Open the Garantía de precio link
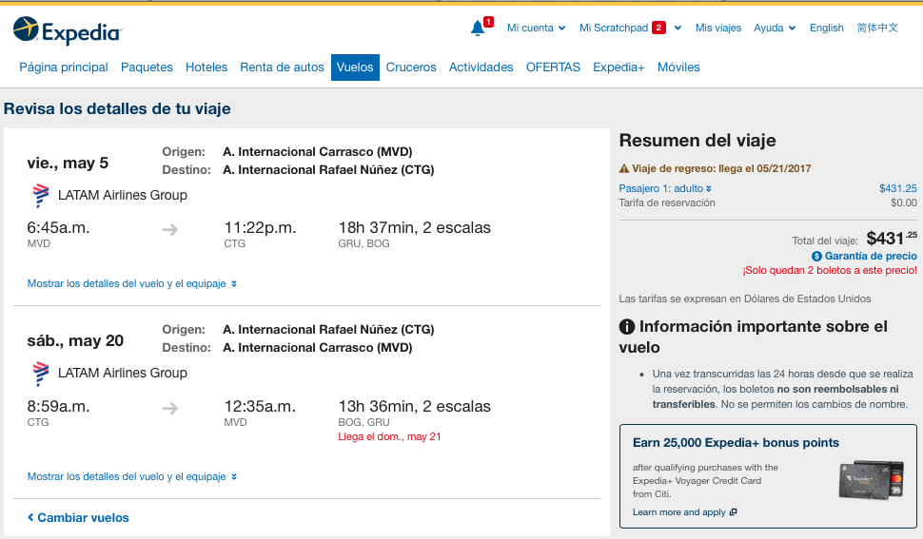Viewport: 923px width, 539px height. [871, 257]
